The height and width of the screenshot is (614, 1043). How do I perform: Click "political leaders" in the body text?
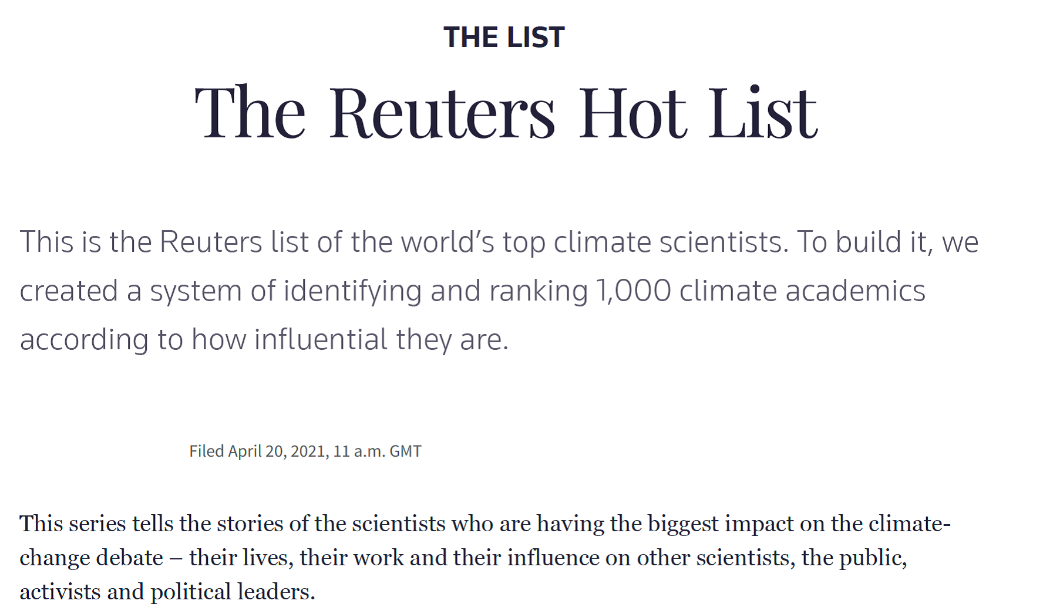coord(233,592)
